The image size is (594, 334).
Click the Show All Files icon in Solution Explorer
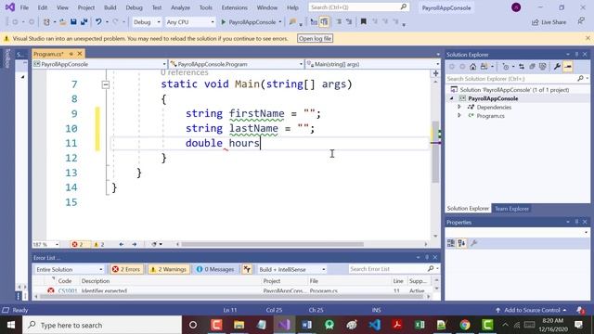543,67
